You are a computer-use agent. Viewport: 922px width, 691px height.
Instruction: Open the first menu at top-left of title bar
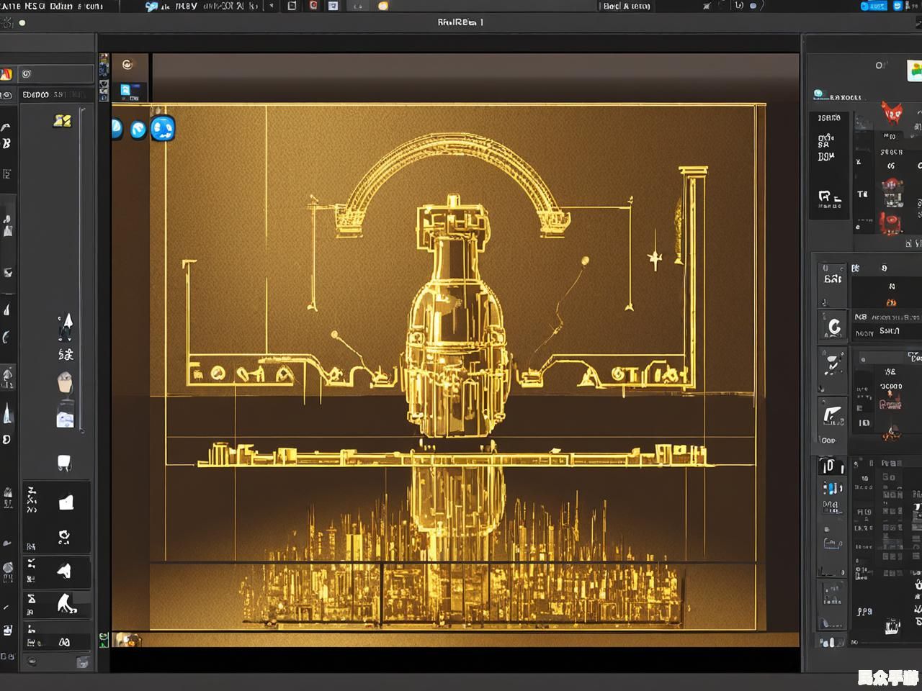click(x=12, y=6)
